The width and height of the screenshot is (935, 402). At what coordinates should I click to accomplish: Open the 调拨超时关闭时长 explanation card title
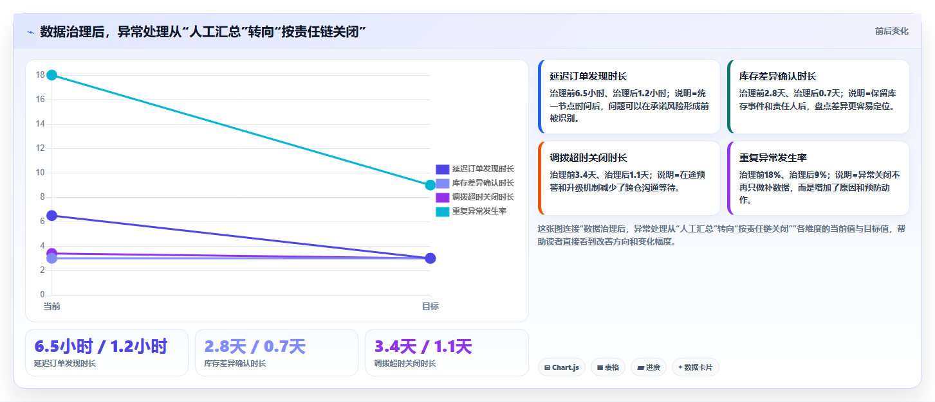(588, 157)
